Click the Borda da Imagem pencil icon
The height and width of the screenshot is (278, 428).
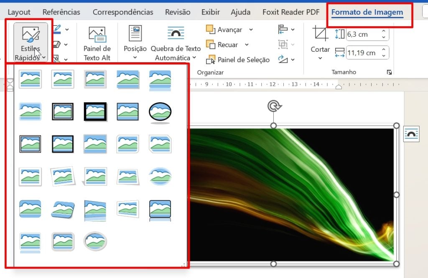point(57,29)
